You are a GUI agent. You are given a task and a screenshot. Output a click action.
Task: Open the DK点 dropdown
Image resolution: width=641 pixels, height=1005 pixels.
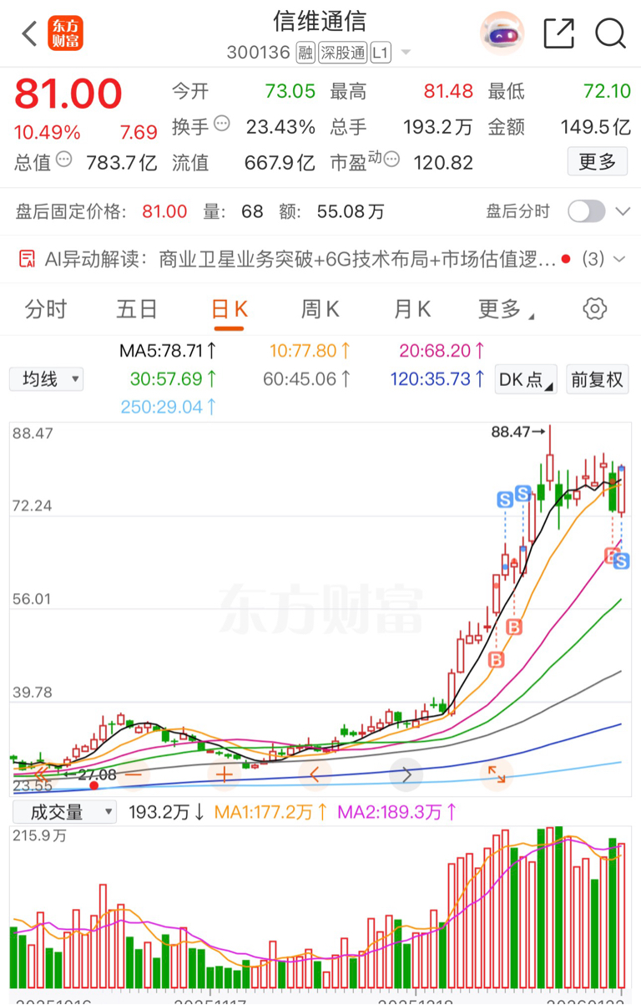[526, 379]
